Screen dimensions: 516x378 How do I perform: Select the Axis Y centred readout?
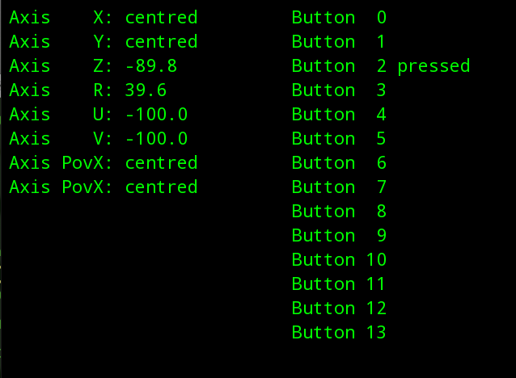(x=104, y=42)
